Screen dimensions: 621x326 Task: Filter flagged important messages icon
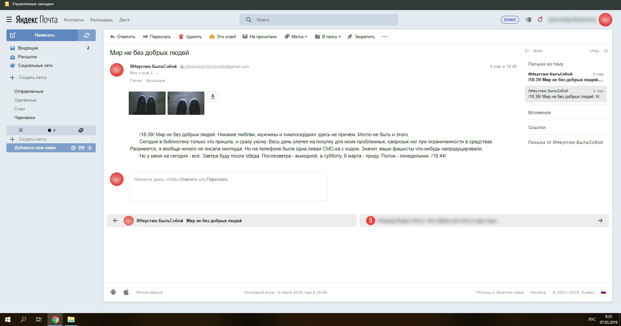[x=21, y=130]
